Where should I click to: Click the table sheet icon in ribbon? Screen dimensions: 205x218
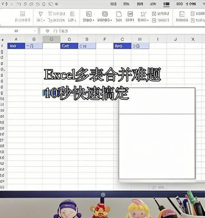[130, 14]
